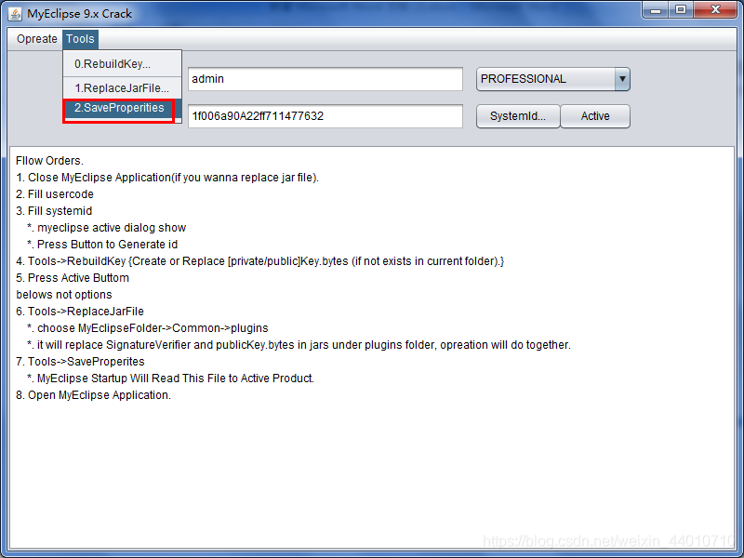Maximize the MyEclipse 9.x Crack window

click(681, 9)
